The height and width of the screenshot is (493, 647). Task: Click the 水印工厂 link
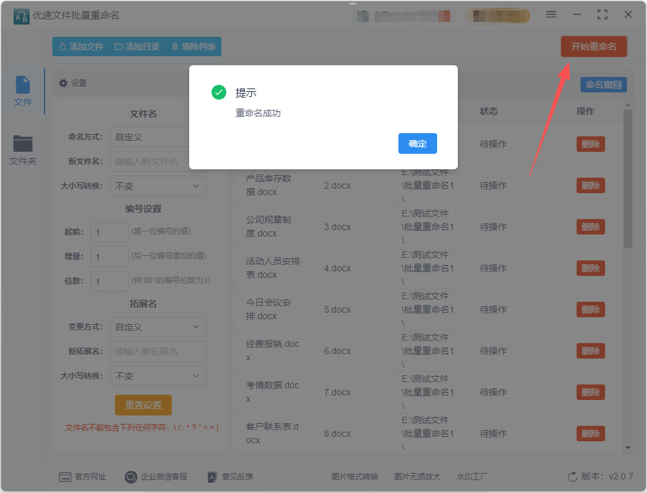(471, 476)
